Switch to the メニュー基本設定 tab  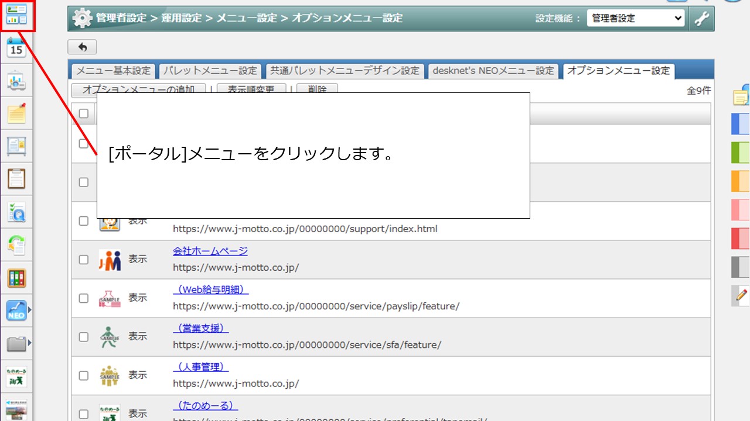pos(114,71)
